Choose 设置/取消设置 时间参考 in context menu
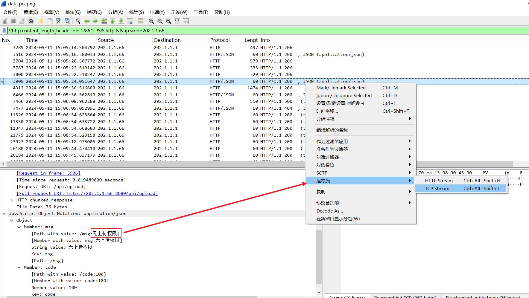 click(361, 103)
